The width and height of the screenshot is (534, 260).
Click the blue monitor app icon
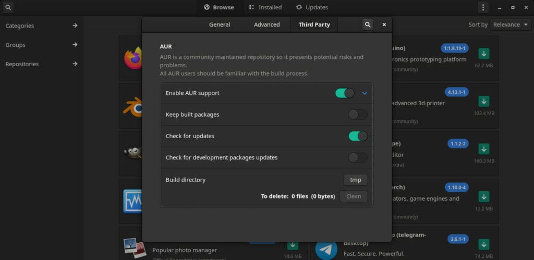point(133,201)
